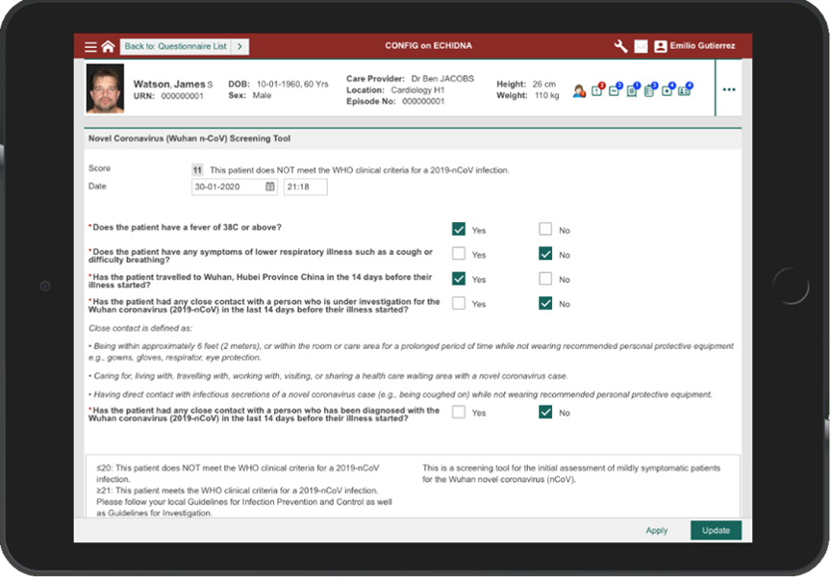Viewport: 832px width, 577px height.
Task: Check Yes for lower respiratory symptoms
Action: point(459,254)
